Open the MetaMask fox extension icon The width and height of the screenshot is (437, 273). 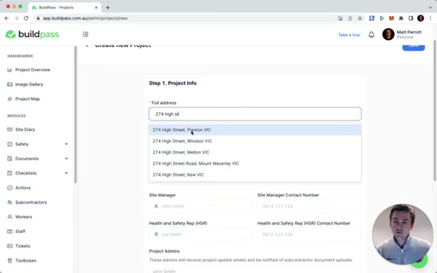click(x=391, y=18)
